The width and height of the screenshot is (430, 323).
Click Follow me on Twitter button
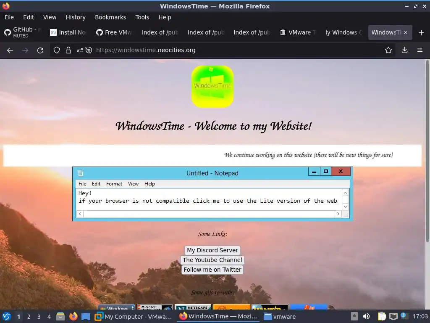[212, 270]
